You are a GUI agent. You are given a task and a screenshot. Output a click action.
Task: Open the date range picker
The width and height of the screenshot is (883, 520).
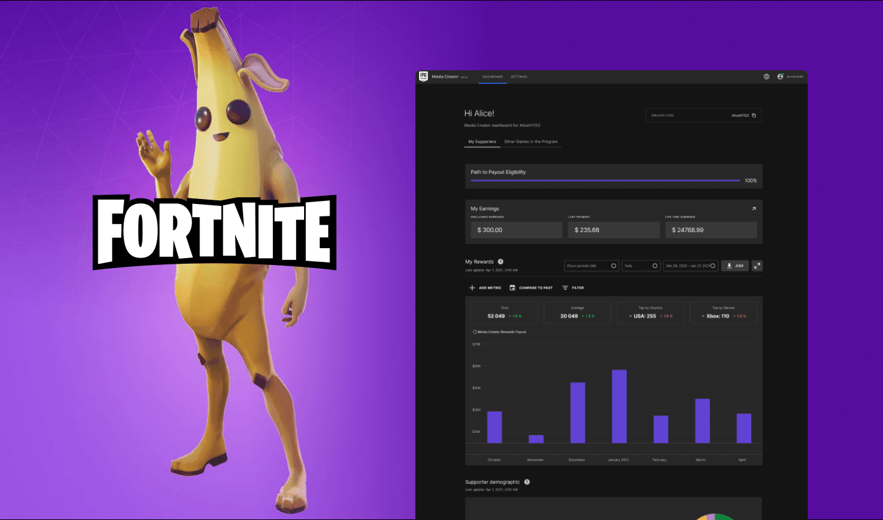coord(690,266)
